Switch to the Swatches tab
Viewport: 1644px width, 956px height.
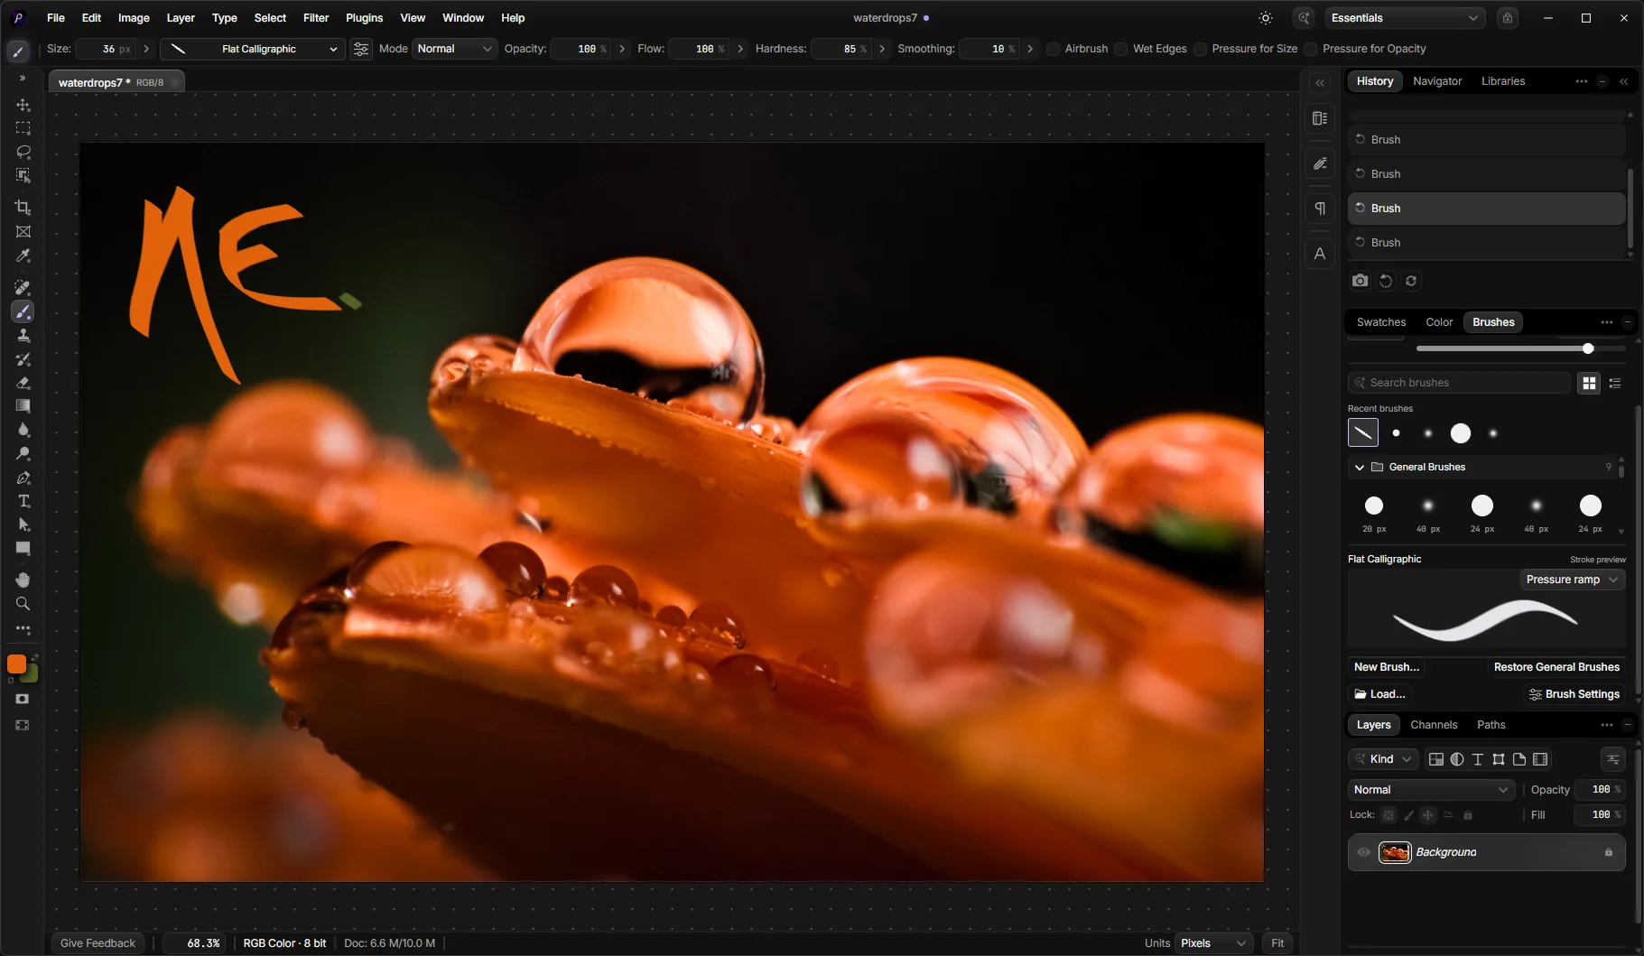click(1381, 322)
